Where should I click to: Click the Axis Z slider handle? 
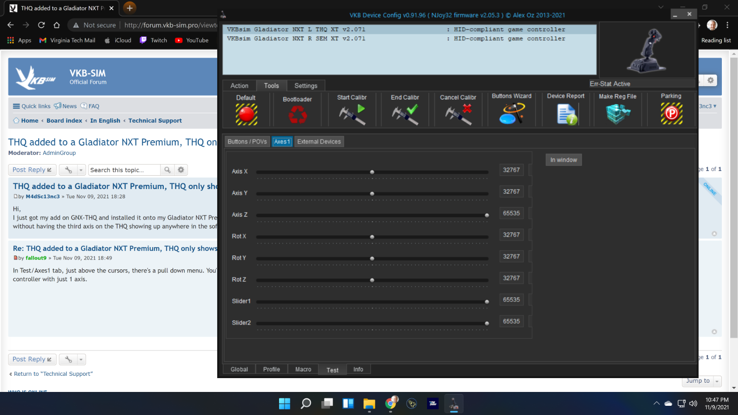point(487,215)
